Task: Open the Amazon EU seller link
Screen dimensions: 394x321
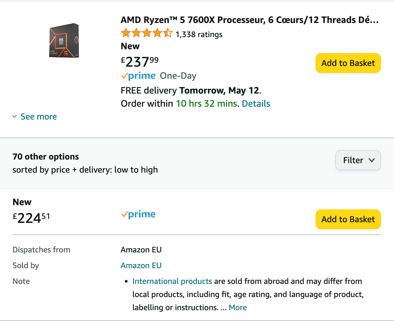Action: pos(141,266)
